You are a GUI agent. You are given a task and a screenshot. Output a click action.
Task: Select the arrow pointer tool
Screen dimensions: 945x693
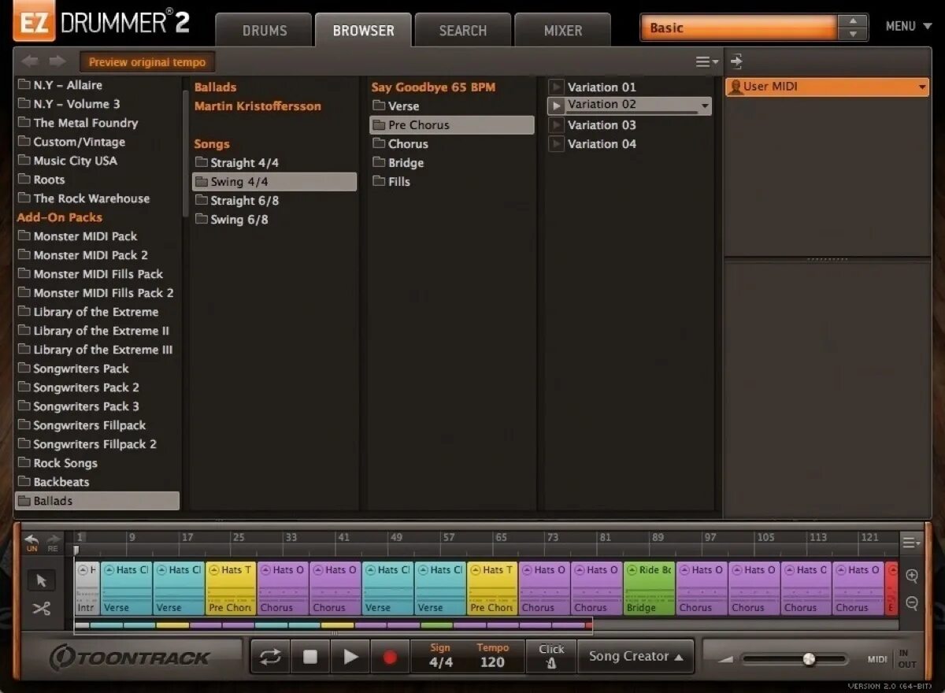pos(42,581)
